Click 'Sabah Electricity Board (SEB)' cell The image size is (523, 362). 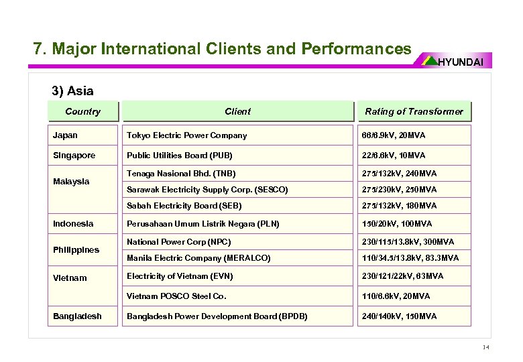237,206
